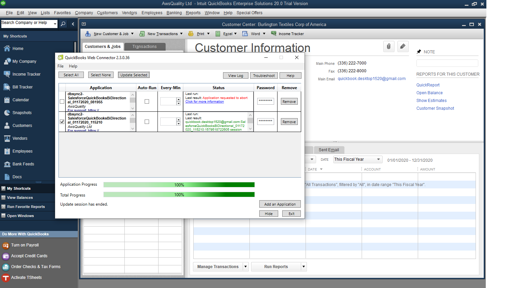Open the search scope dropdown arrow

[55, 24]
